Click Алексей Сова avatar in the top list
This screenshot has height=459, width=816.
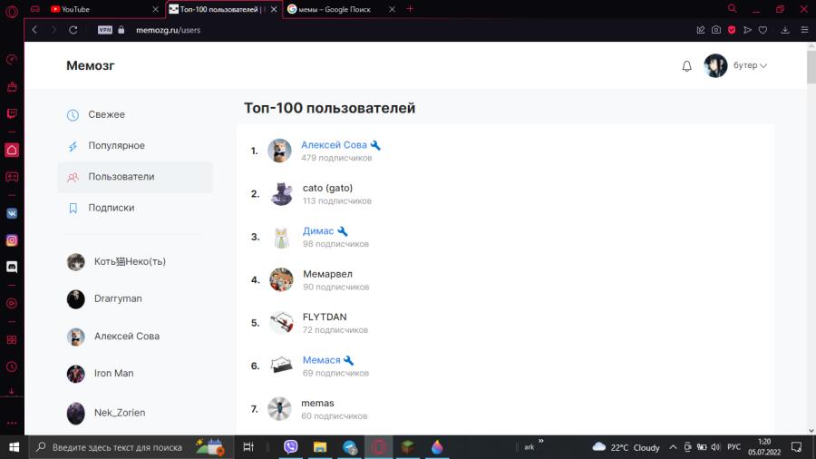(279, 151)
